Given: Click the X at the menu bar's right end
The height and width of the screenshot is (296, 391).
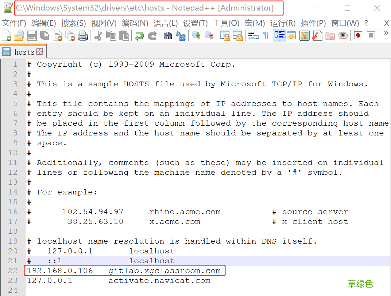Looking at the screenshot, I should tap(387, 23).
